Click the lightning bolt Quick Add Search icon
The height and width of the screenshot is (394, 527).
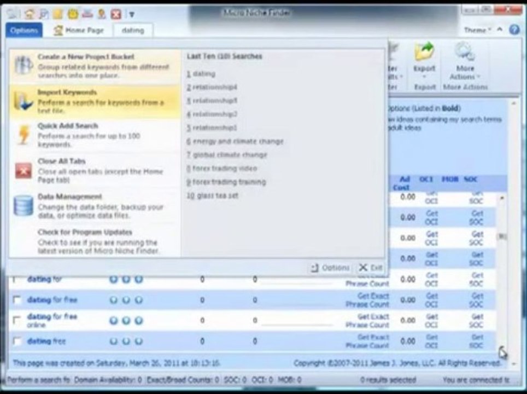coord(24,135)
